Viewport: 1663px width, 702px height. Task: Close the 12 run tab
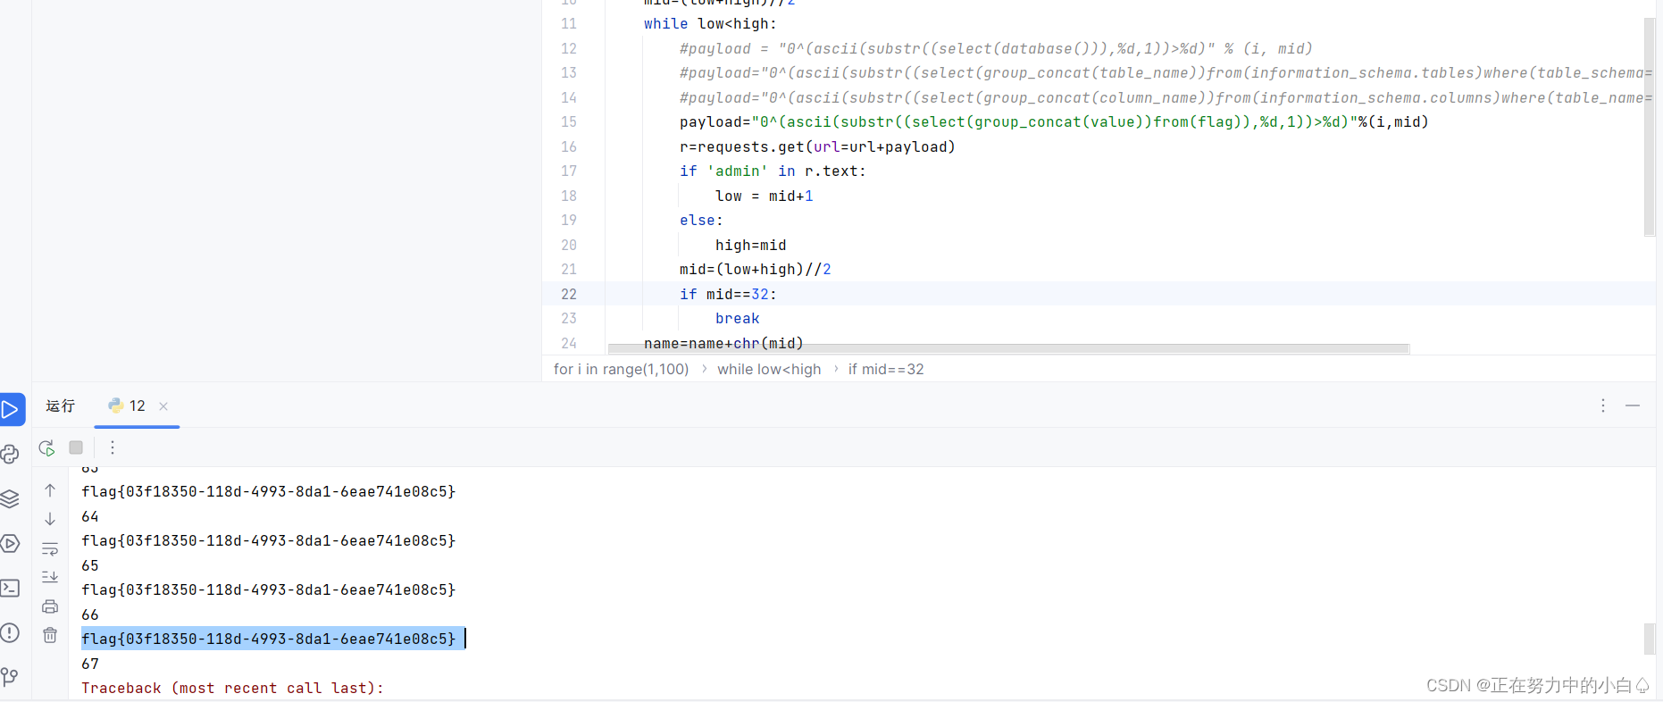pos(163,406)
